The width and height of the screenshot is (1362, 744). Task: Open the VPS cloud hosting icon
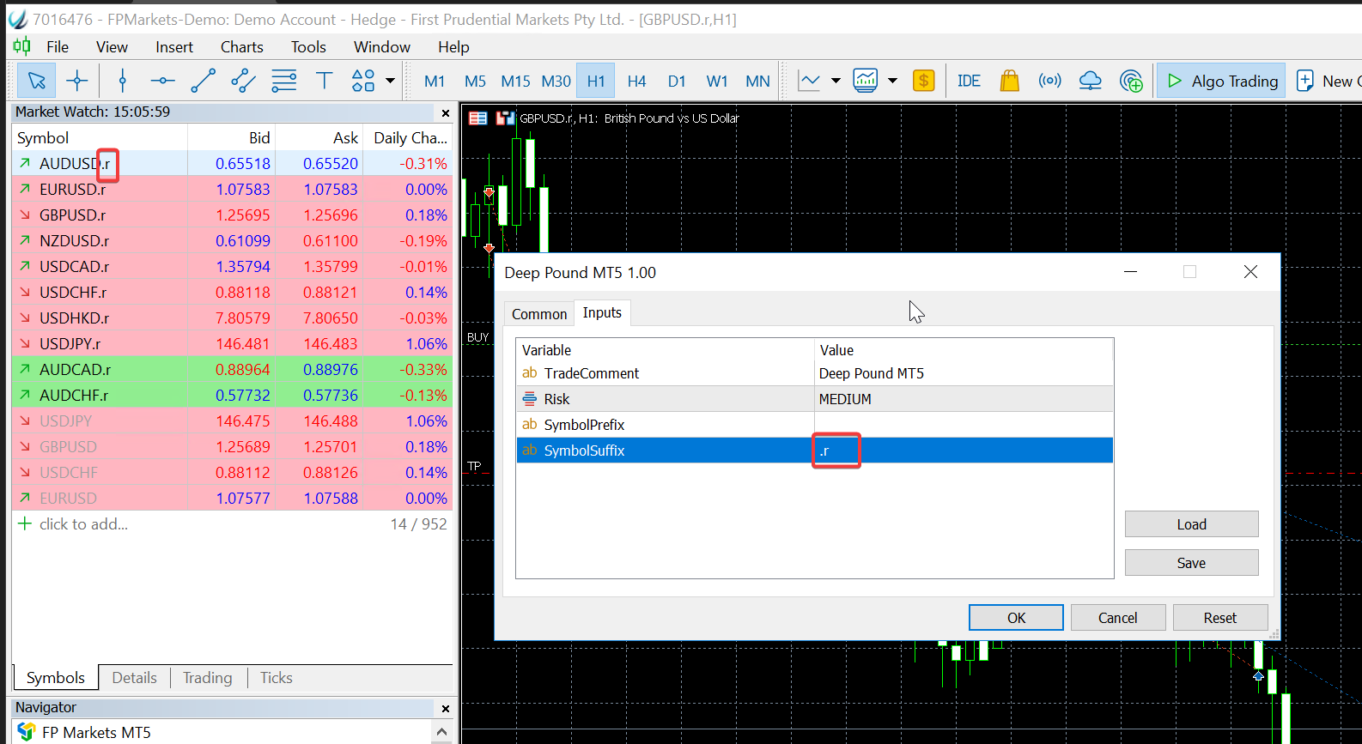(x=1090, y=81)
